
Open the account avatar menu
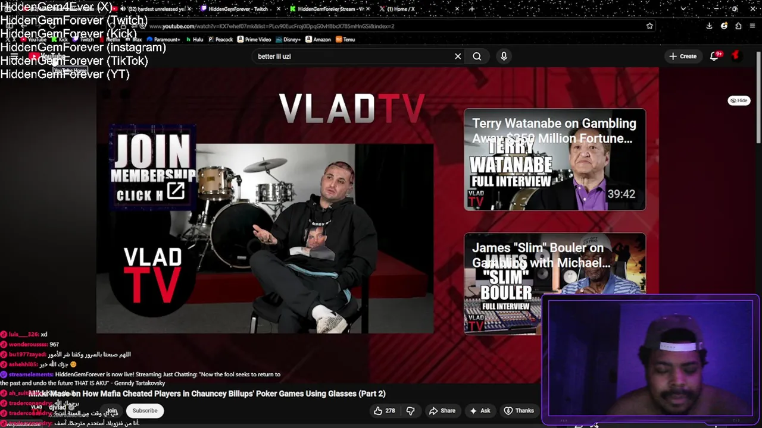[x=736, y=56]
